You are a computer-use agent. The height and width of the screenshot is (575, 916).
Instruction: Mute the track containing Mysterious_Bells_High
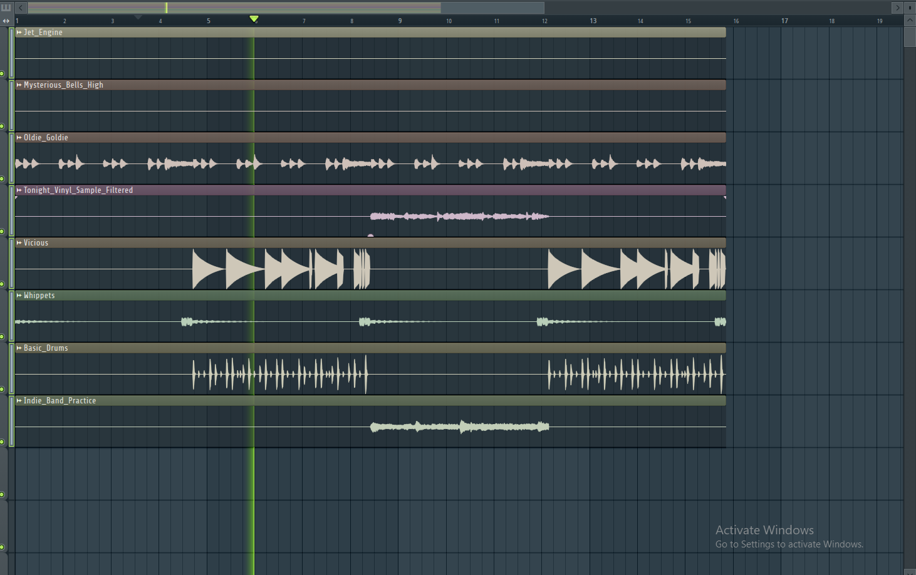(x=2, y=126)
